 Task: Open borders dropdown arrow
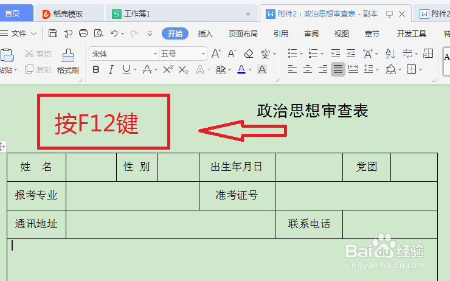click(420, 69)
